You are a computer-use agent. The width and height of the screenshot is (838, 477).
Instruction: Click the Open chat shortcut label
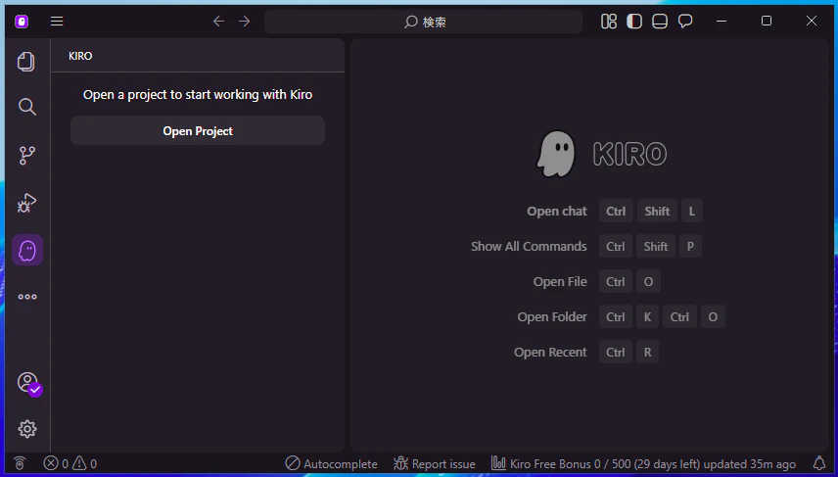[557, 212]
